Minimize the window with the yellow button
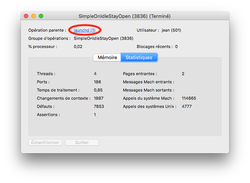The width and height of the screenshot is (250, 183). [x=34, y=16]
